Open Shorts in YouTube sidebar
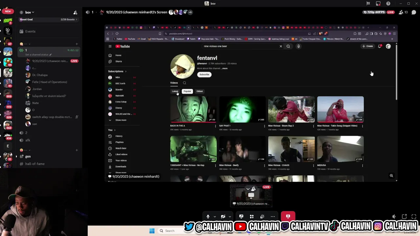 pyautogui.click(x=118, y=61)
